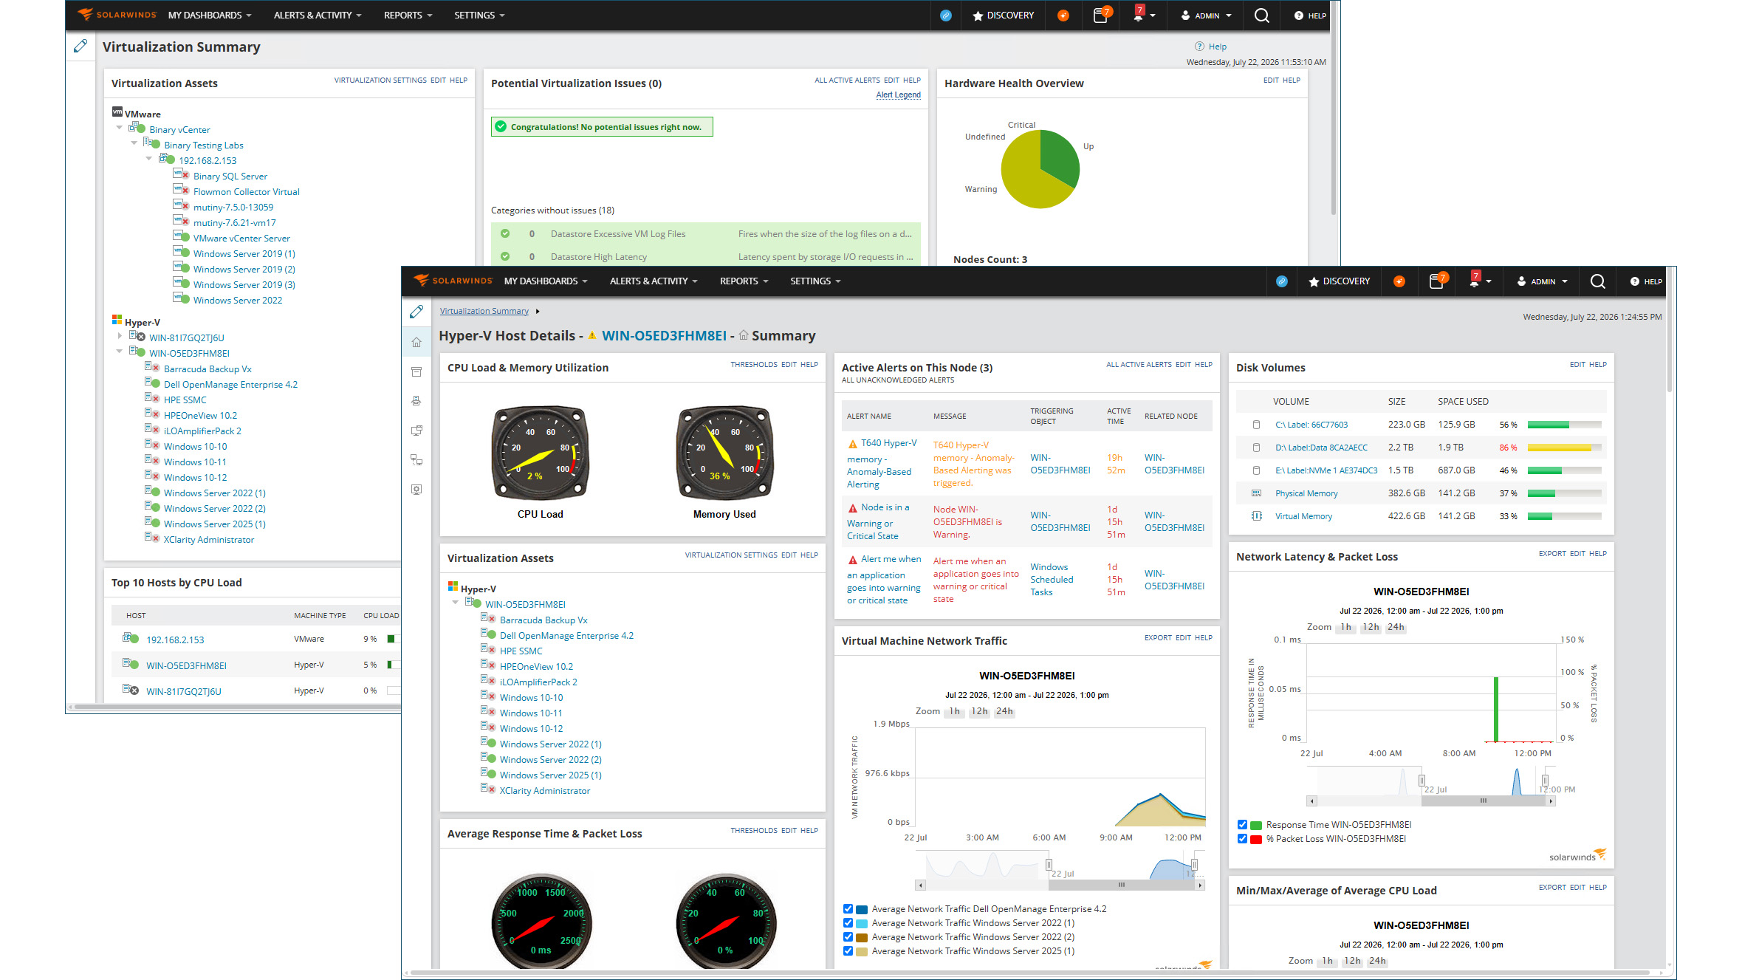Image resolution: width=1742 pixels, height=980 pixels.
Task: Open MY DASHBOARDS menu in Hyper-V window
Action: click(x=546, y=281)
